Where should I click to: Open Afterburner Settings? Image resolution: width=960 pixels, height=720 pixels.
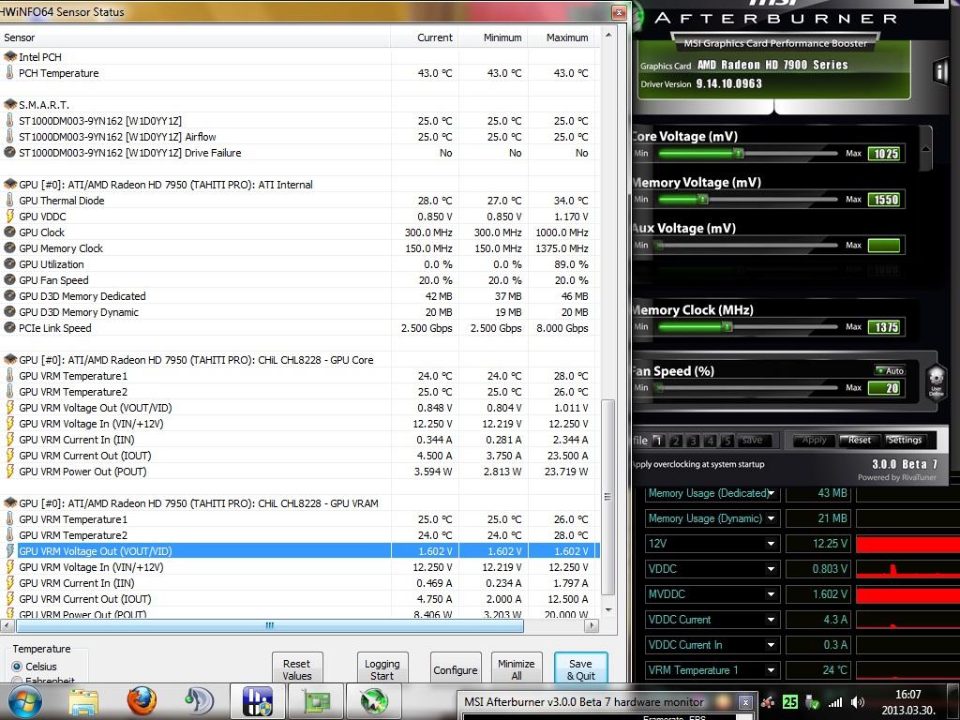905,440
